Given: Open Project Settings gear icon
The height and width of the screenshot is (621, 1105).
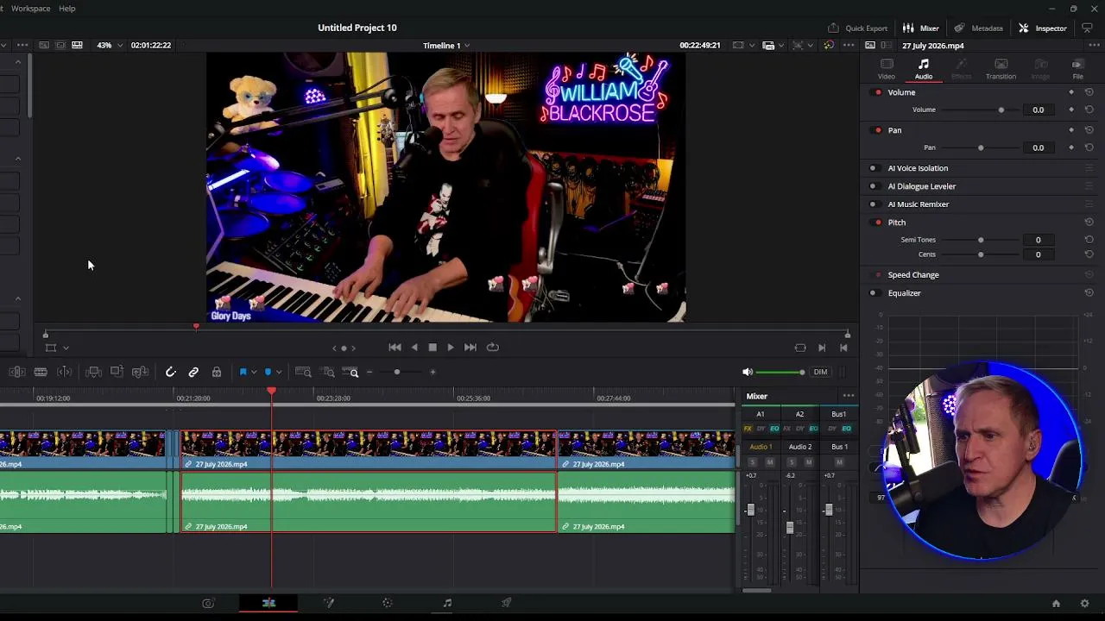Looking at the screenshot, I should 1084,604.
